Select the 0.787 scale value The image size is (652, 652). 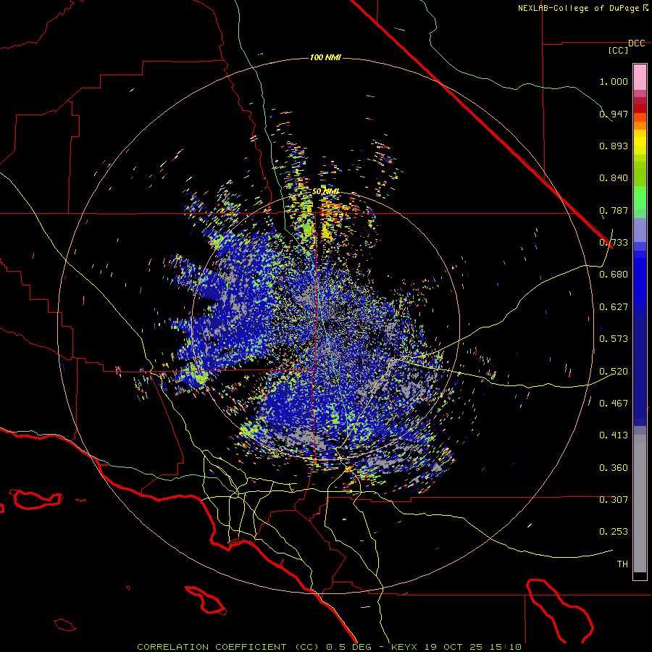(614, 210)
